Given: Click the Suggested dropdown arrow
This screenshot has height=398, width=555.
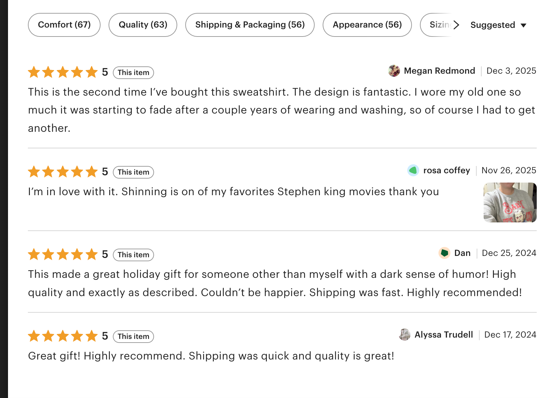Looking at the screenshot, I should pos(523,26).
